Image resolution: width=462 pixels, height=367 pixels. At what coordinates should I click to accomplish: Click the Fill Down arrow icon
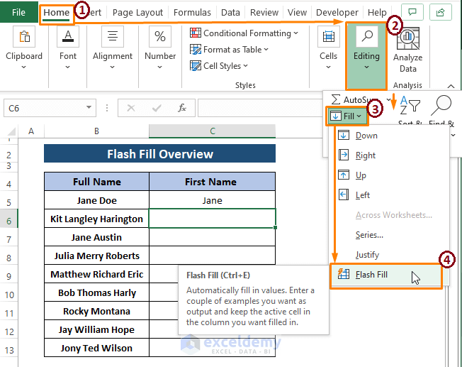point(344,135)
